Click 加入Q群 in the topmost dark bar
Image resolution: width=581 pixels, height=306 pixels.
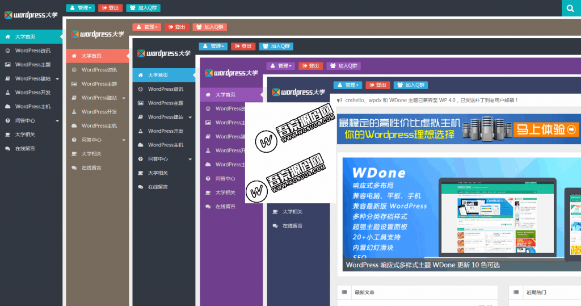[x=143, y=8]
